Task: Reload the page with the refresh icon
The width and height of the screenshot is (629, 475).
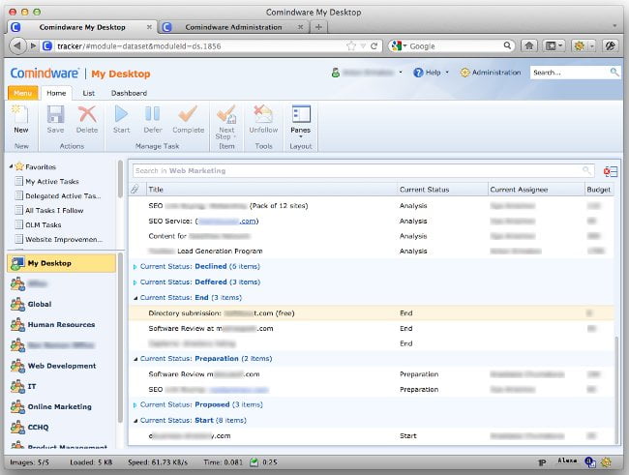Action: coord(374,46)
